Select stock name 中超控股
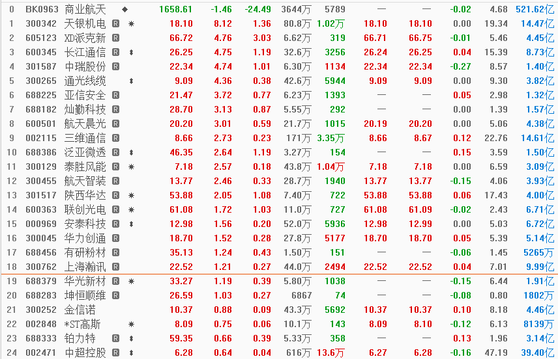The image size is (558, 359). pyautogui.click(x=85, y=352)
